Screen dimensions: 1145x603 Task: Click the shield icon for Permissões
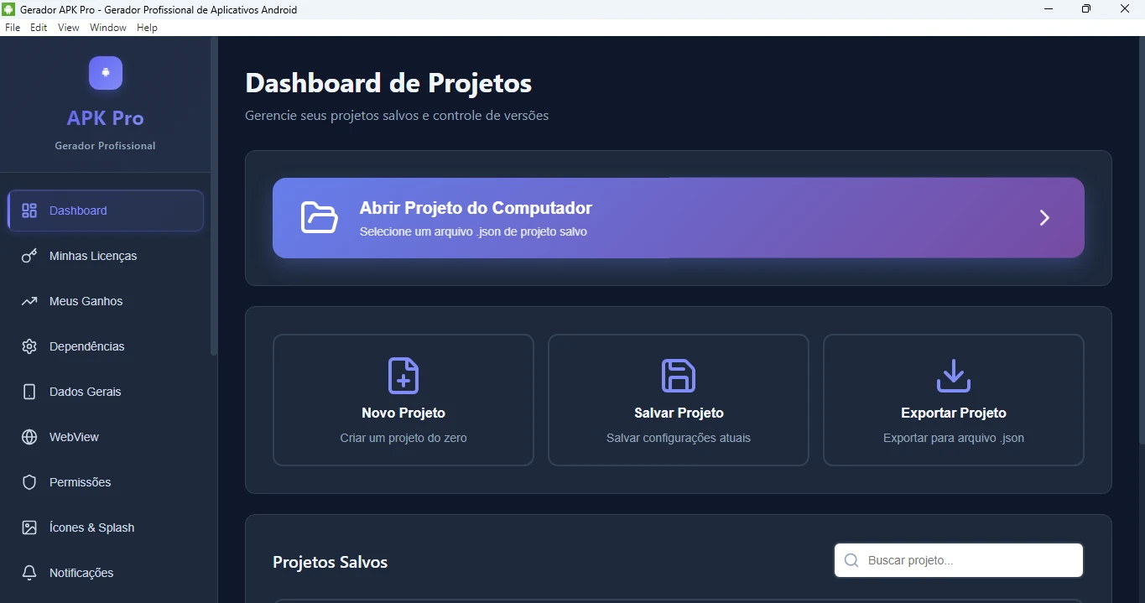tap(29, 482)
